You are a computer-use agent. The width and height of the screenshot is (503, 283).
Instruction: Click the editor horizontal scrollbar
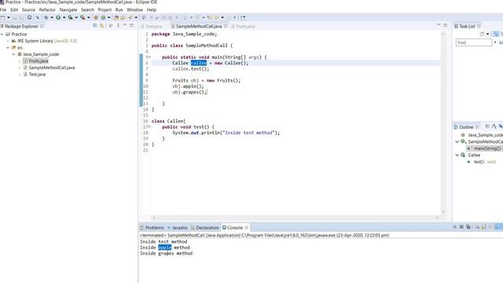[296, 218]
